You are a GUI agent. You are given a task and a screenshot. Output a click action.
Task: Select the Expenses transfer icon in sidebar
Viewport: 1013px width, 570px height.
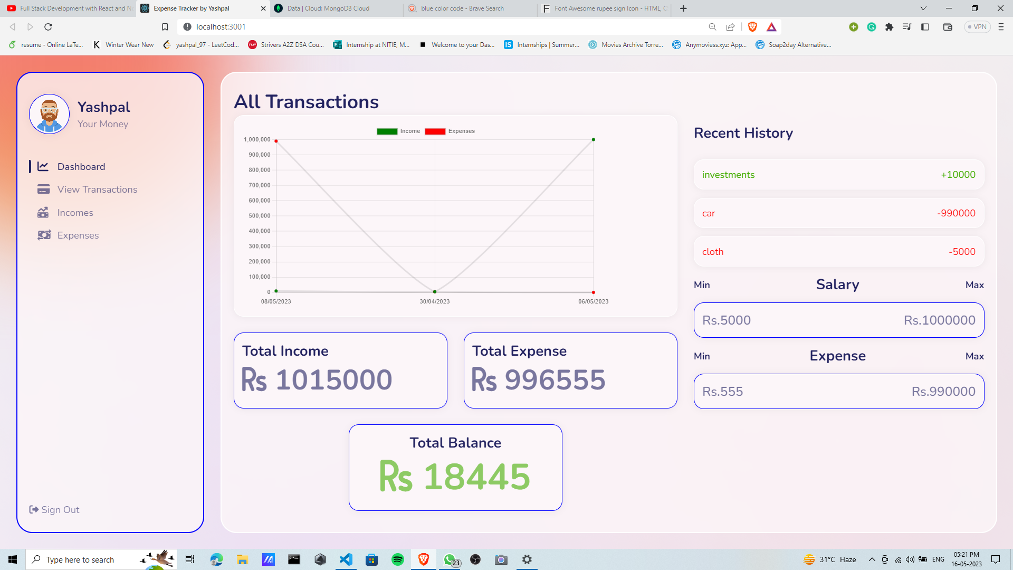tap(45, 235)
